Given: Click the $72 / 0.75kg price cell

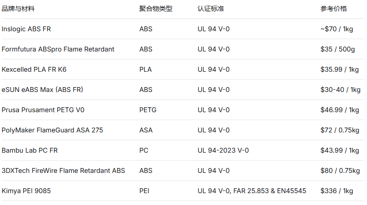Looking at the screenshot, I should (340, 130).
